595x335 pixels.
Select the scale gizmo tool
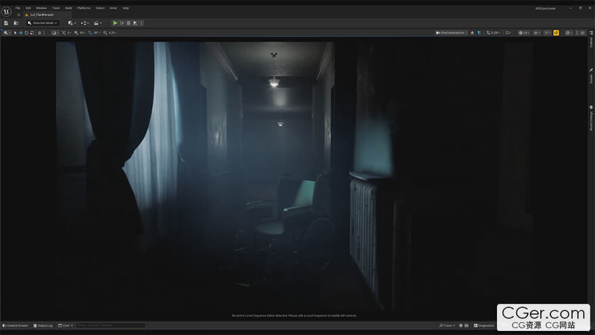click(x=32, y=32)
